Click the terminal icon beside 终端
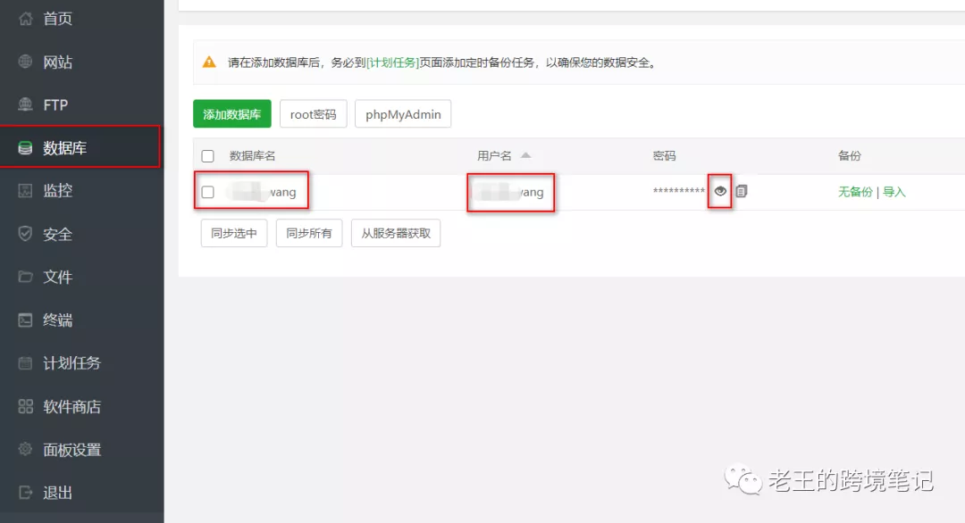 (x=25, y=320)
